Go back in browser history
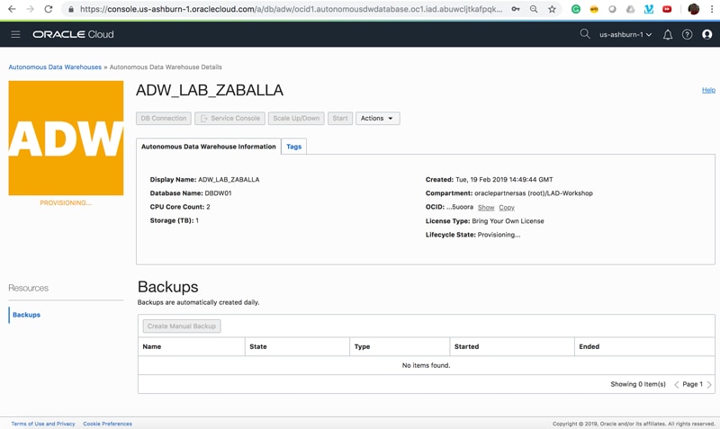The image size is (720, 429). [12, 9]
